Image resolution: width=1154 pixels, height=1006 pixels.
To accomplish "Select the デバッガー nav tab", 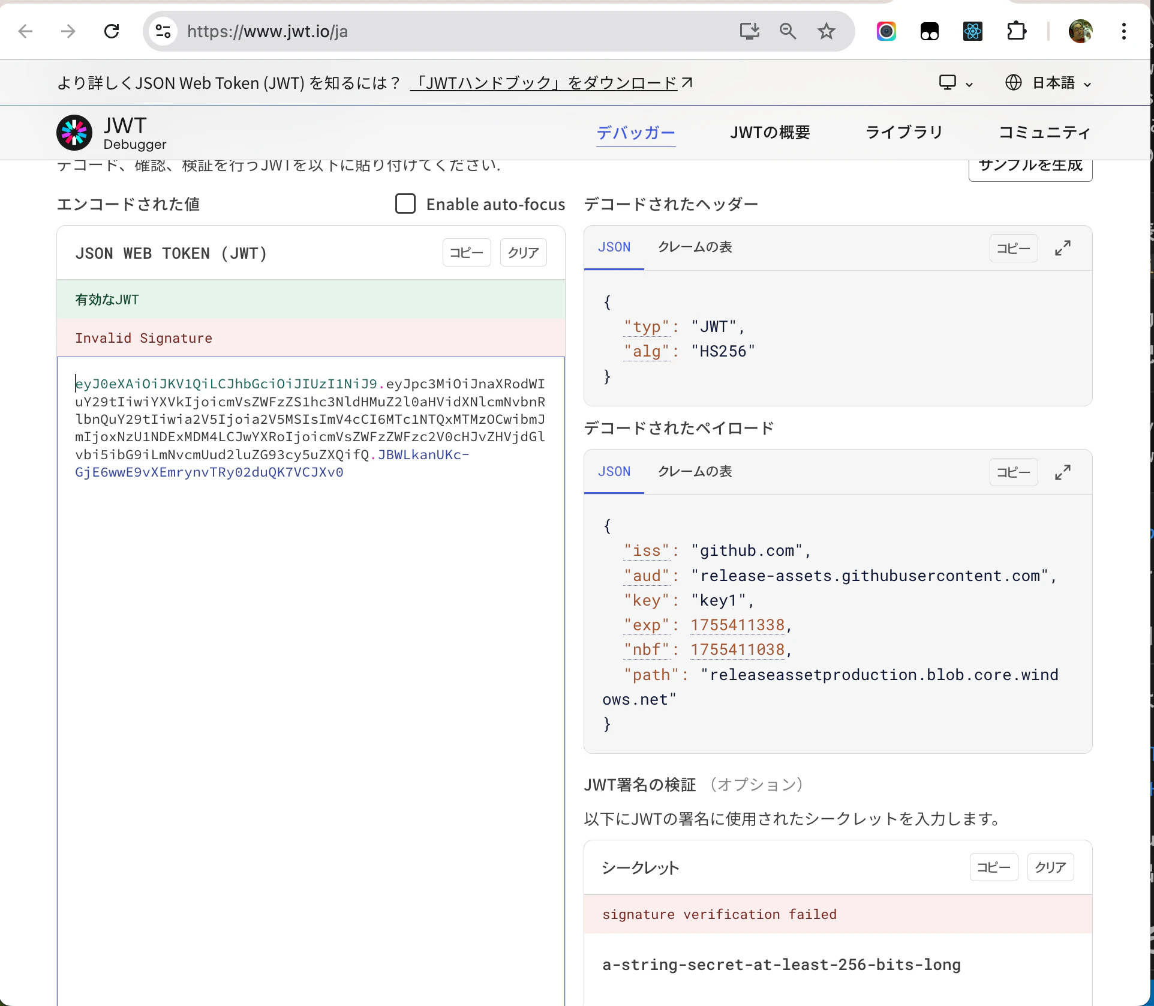I will pos(636,133).
